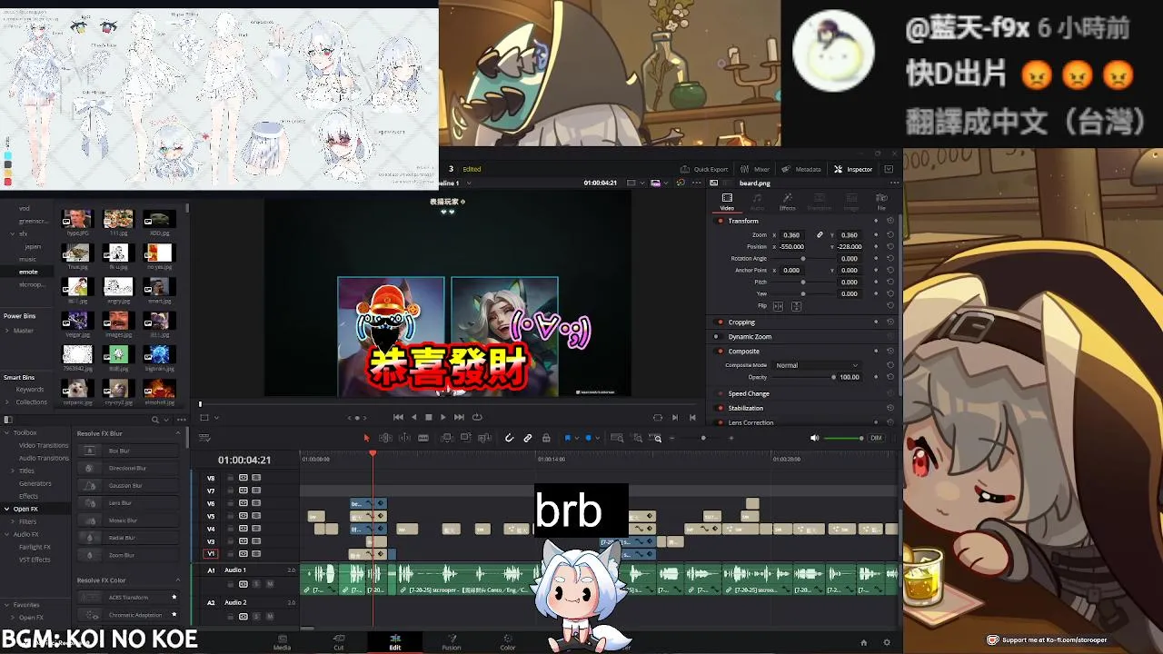Collapse the Open FX tree

[x=6, y=509]
